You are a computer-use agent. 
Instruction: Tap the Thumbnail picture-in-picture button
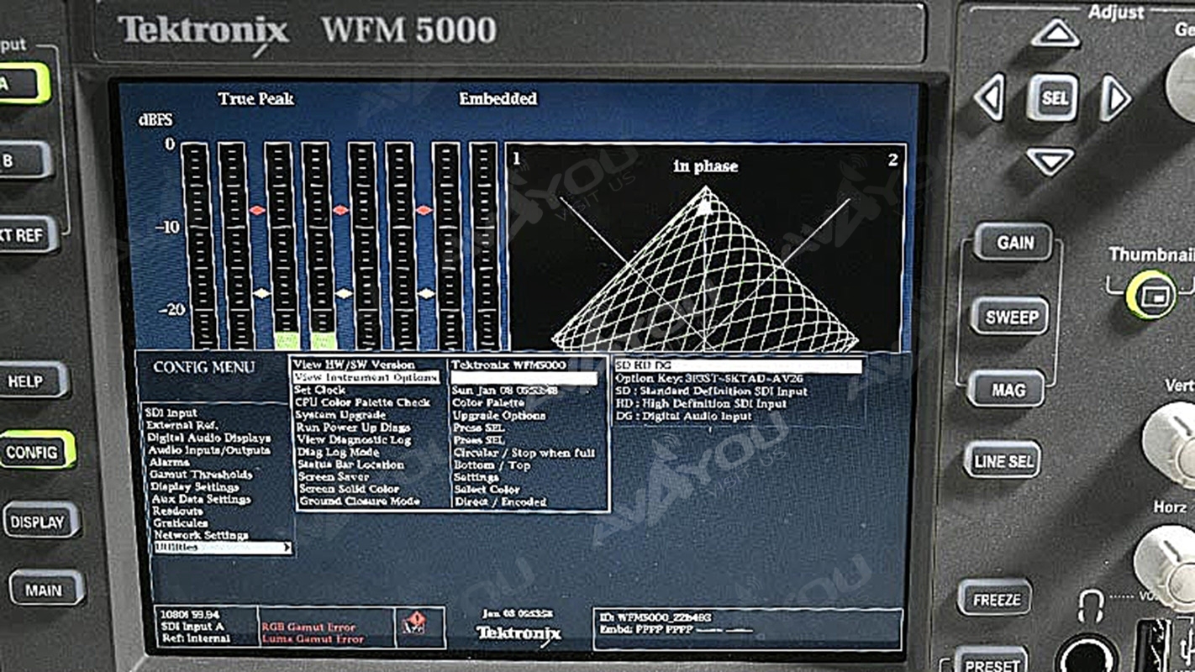click(1150, 295)
